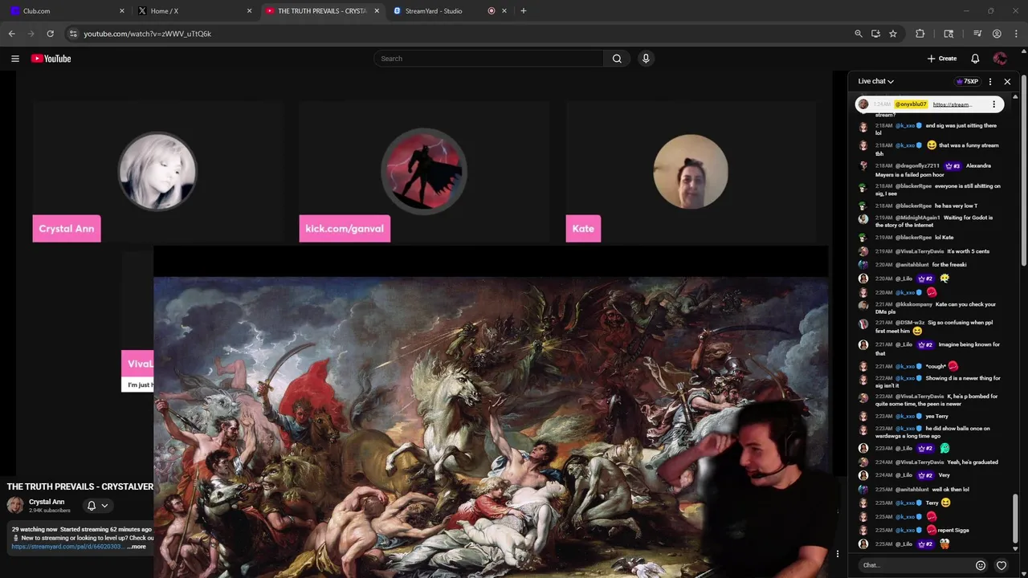Image resolution: width=1028 pixels, height=578 pixels.
Task: Click 'Yeah, he's graduated' chat message
Action: [x=973, y=462]
